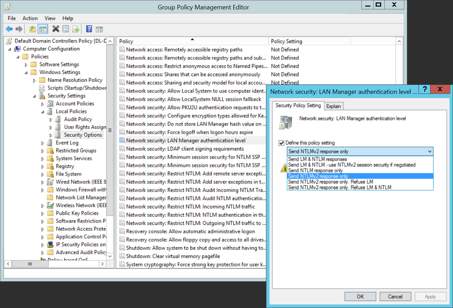Toggle Show/Hide Console Tree toolbar icon
453x308 pixels.
pyautogui.click(x=43, y=29)
